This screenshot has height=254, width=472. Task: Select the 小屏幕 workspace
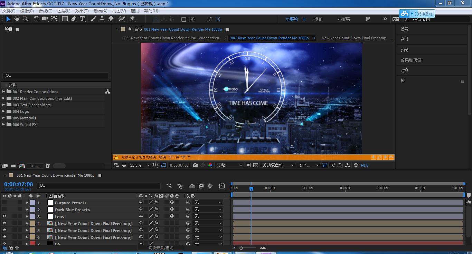pyautogui.click(x=344, y=19)
